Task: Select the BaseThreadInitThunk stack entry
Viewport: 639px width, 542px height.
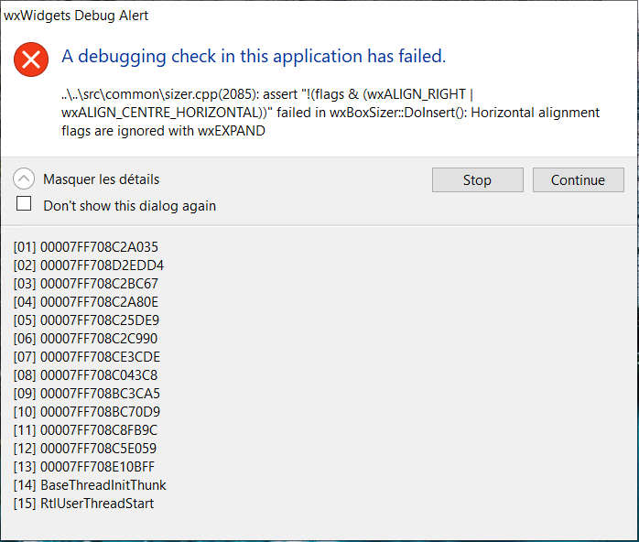Action: coord(90,485)
